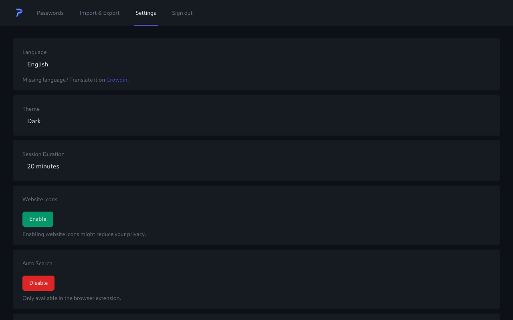This screenshot has height=320, width=513.
Task: Click the Passbolt-style blue P logo
Action: tap(19, 13)
